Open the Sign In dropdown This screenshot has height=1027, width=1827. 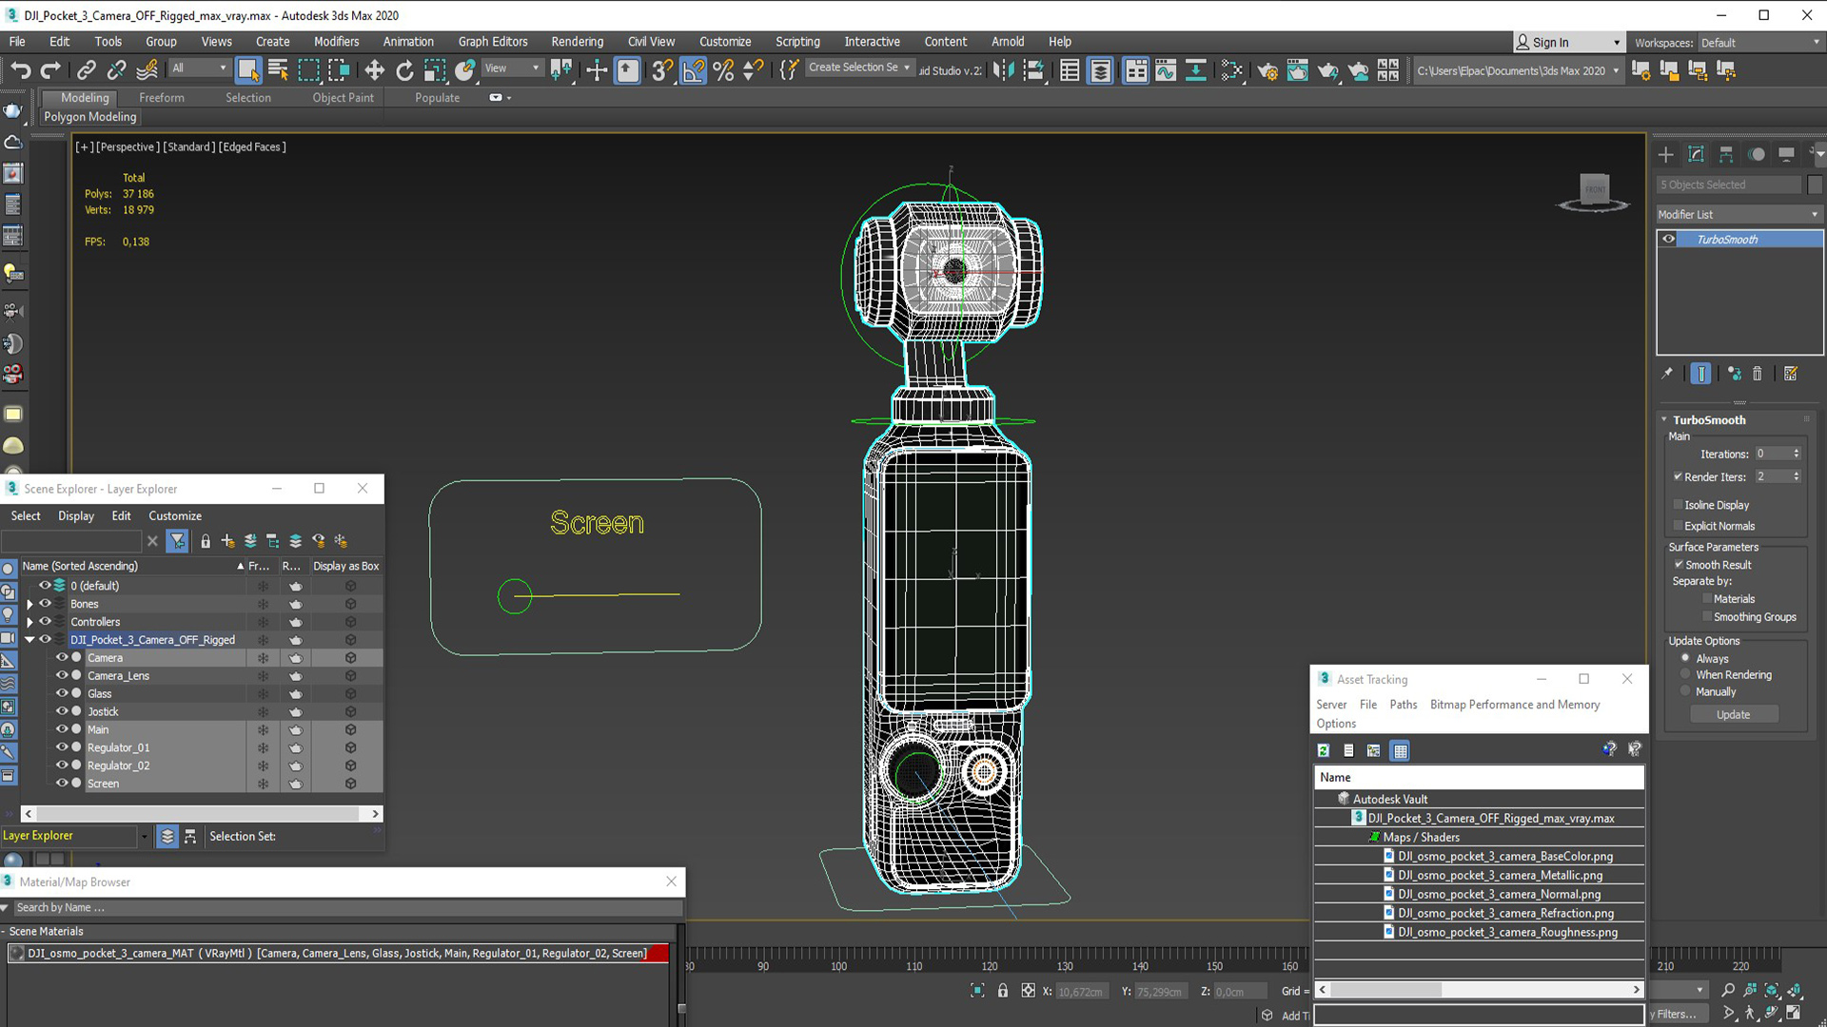[x=1568, y=43]
